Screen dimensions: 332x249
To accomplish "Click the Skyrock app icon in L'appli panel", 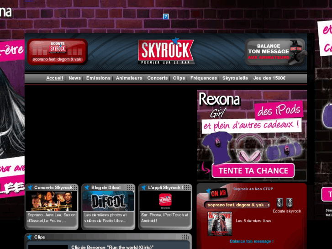I will coord(165,200).
